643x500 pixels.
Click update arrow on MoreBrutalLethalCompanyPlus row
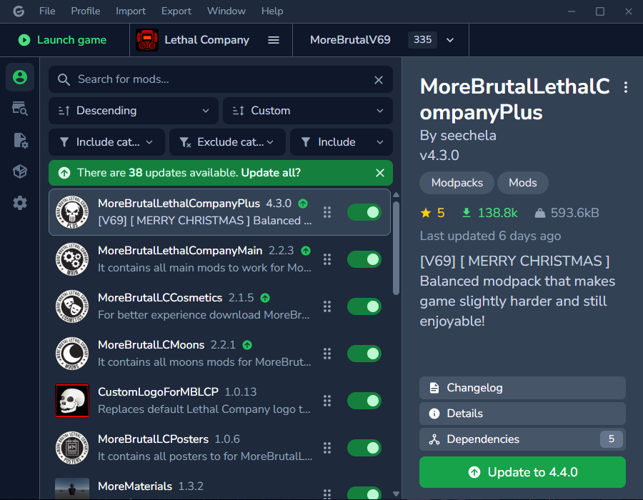click(303, 204)
